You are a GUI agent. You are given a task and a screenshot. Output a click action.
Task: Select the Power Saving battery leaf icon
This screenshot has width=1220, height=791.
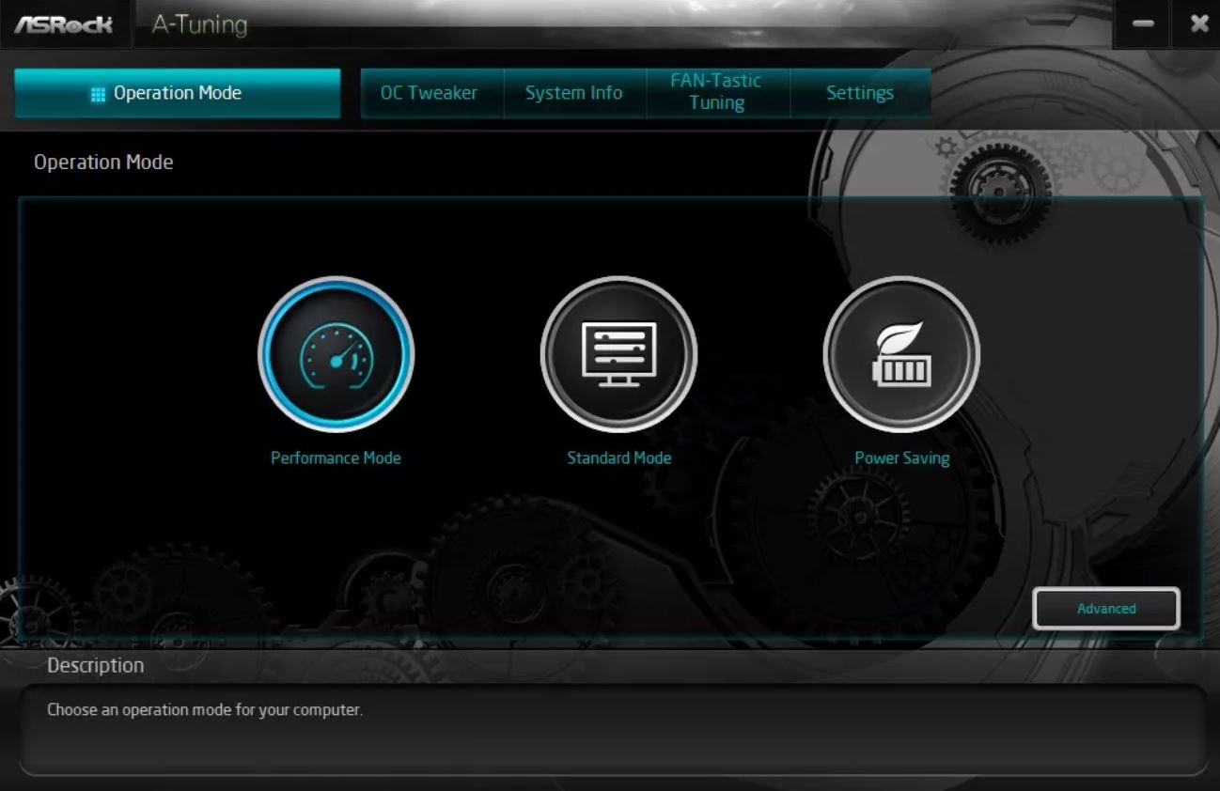(x=901, y=354)
